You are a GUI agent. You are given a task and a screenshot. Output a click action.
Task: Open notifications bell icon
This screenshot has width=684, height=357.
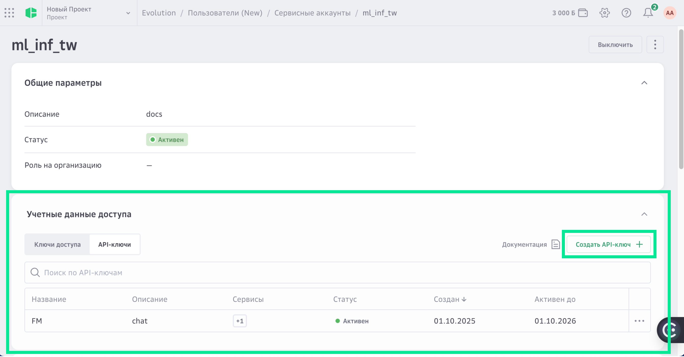(x=648, y=13)
